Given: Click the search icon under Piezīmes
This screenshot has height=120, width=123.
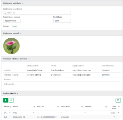Looking at the screenshot, I should [x=85, y=113].
